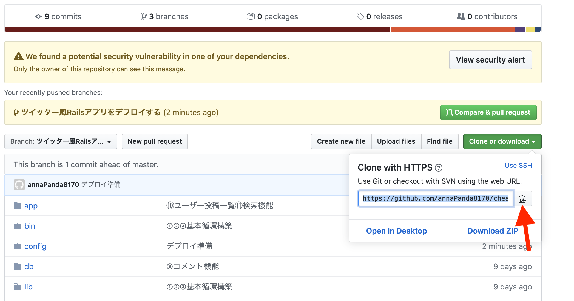The image size is (574, 301).
Task: Open db commit message ⑨コメント機能
Action: click(x=193, y=266)
